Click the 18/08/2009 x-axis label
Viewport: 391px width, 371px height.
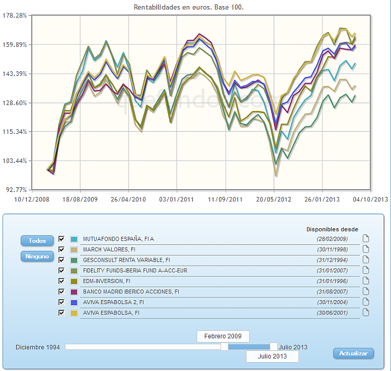pos(80,199)
